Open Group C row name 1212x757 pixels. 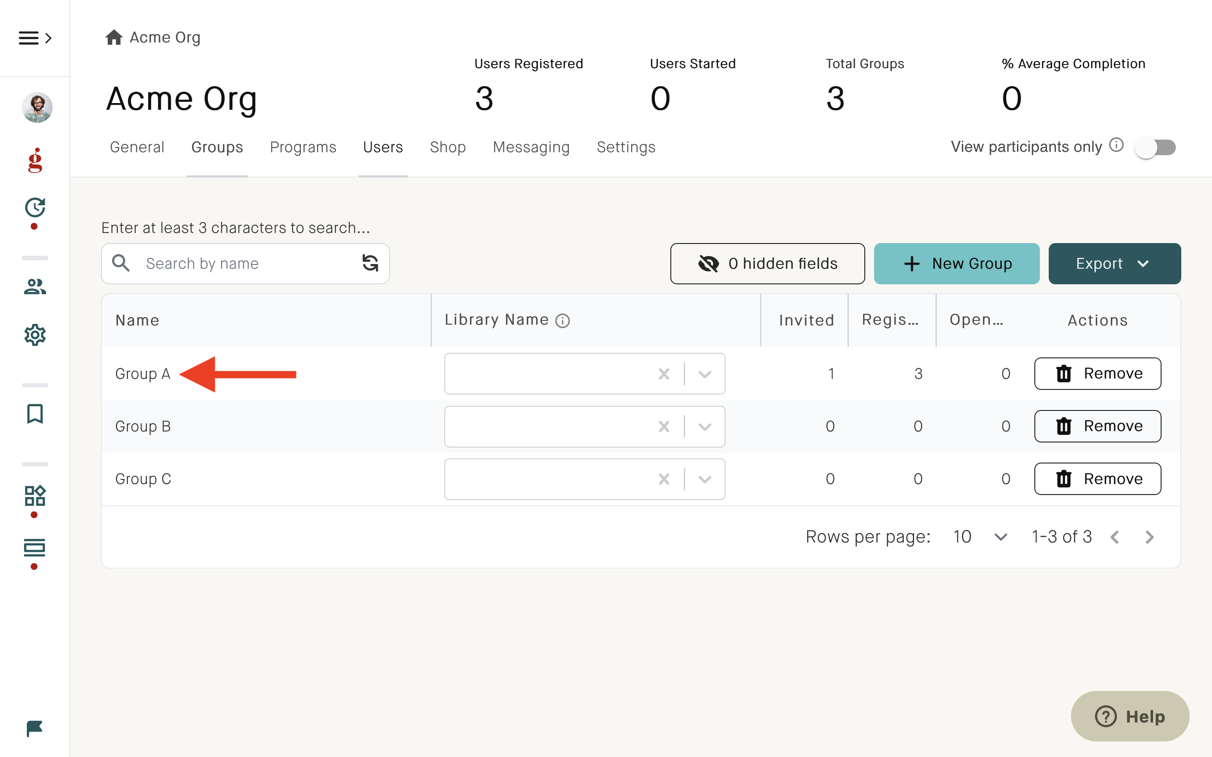pyautogui.click(x=143, y=479)
